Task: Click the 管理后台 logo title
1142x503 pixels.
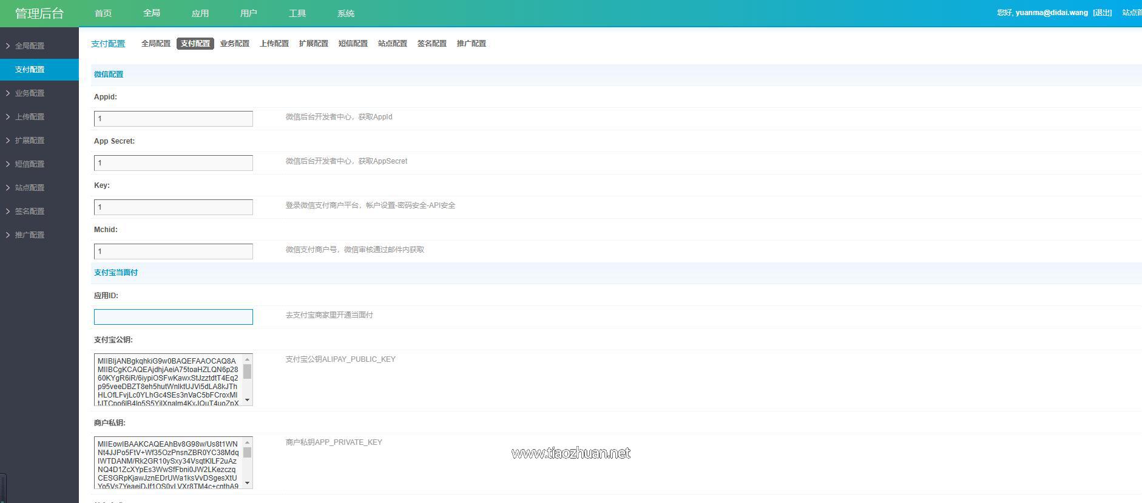Action: 39,13
